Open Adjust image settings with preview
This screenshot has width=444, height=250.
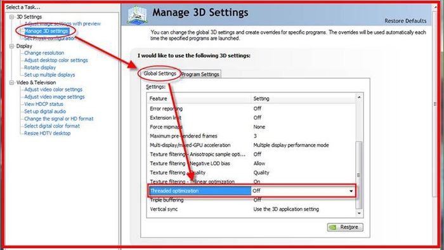click(x=62, y=23)
